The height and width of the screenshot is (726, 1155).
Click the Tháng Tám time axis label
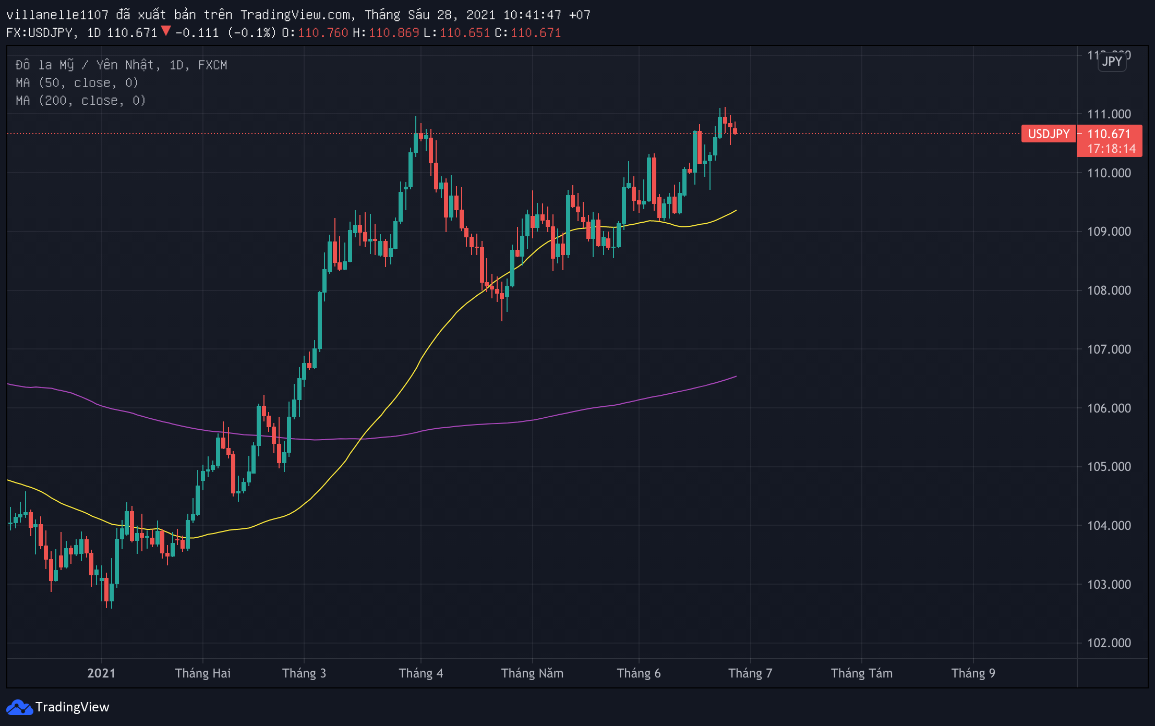[x=862, y=673]
